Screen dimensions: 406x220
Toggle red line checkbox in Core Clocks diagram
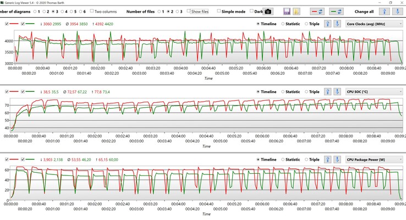[x=7, y=24]
